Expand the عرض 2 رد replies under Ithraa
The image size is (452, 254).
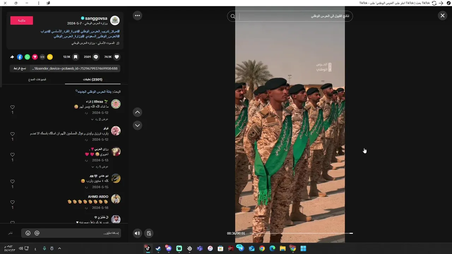(x=100, y=119)
